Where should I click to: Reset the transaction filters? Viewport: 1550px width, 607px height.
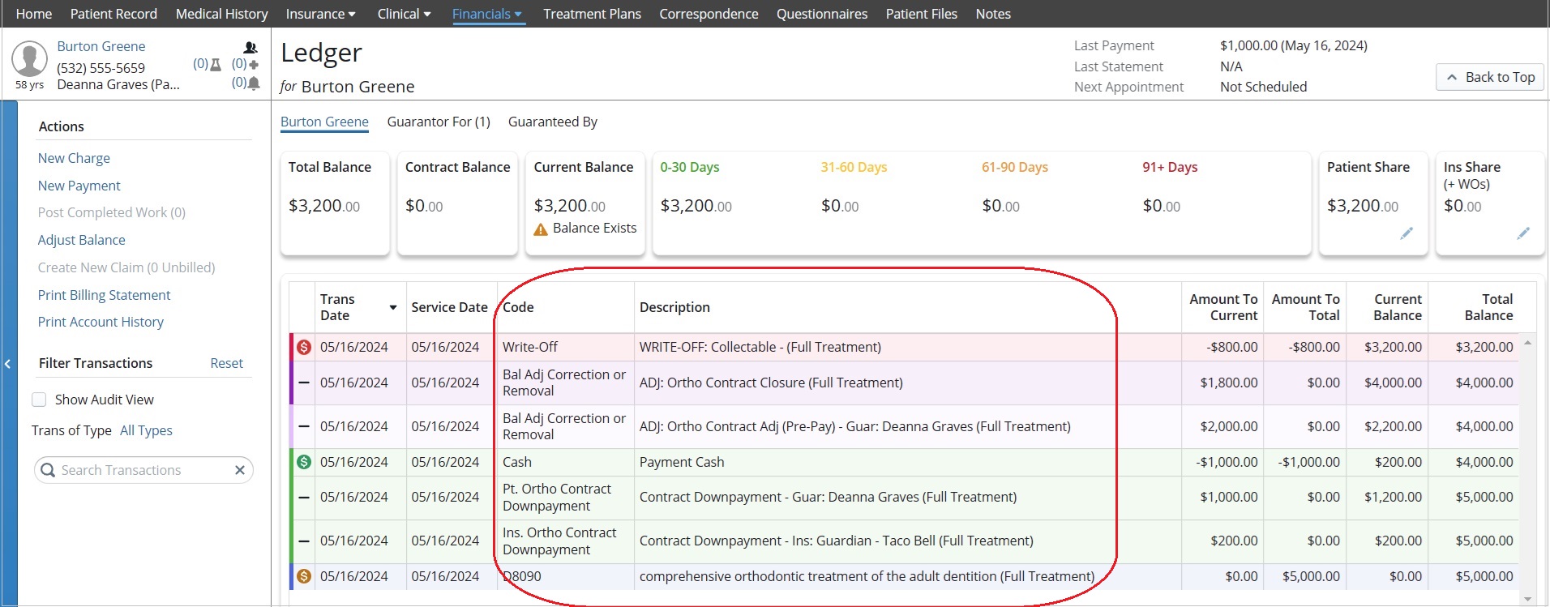point(226,363)
